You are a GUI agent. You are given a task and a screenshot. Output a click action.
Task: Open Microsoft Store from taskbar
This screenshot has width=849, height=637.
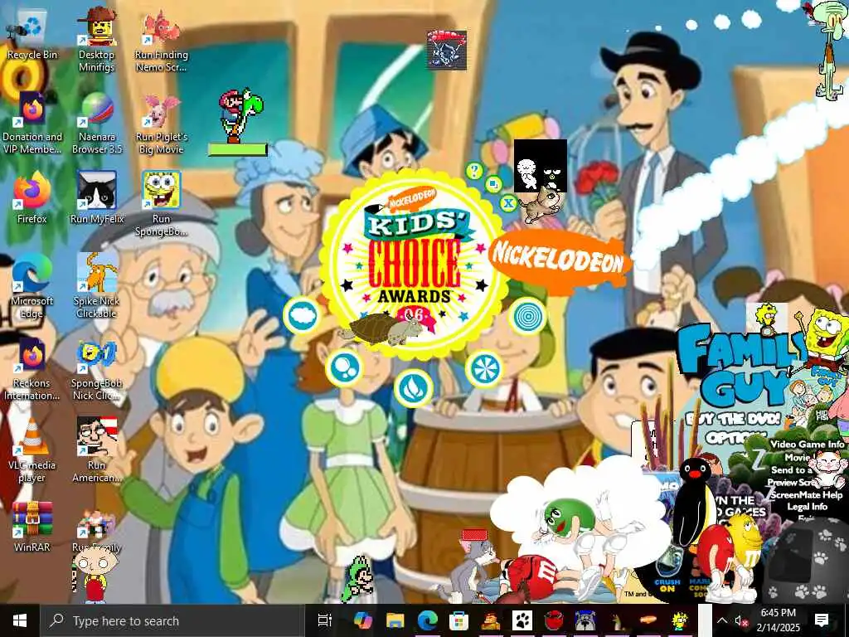[458, 620]
